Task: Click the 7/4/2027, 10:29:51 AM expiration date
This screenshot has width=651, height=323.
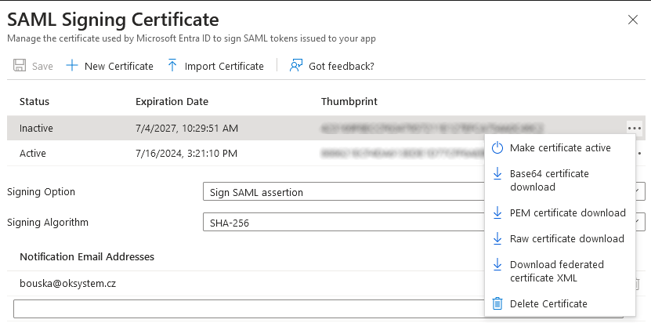Action: click(186, 129)
